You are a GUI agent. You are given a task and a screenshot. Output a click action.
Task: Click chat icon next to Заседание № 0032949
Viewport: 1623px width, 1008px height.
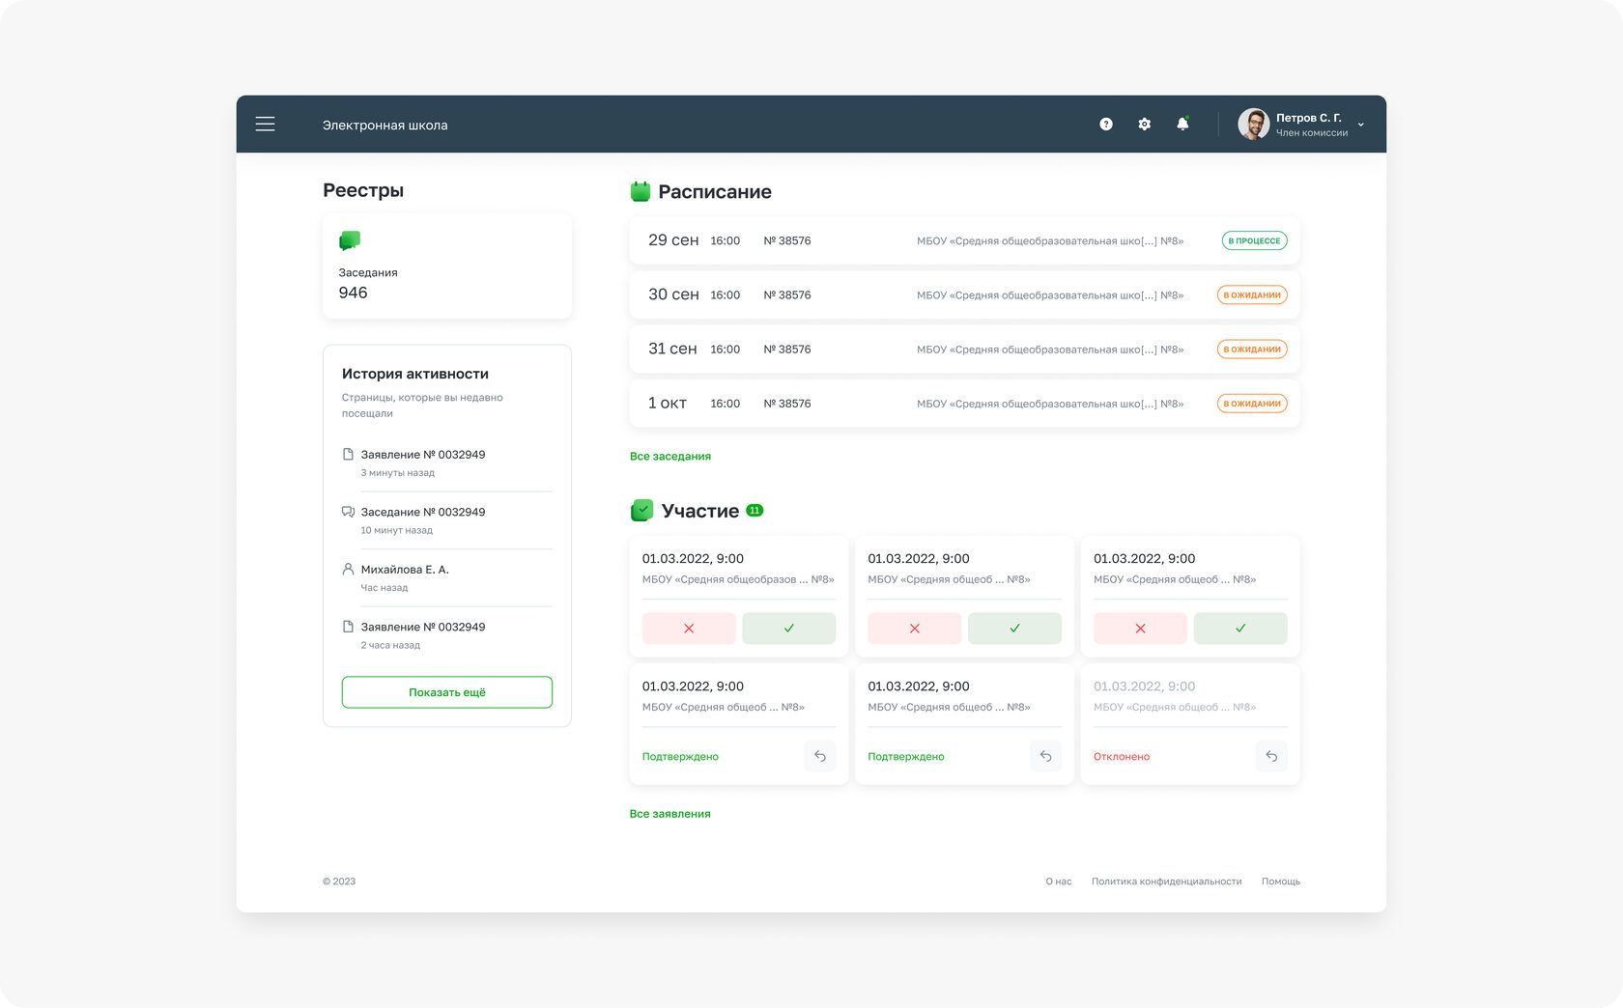click(348, 512)
